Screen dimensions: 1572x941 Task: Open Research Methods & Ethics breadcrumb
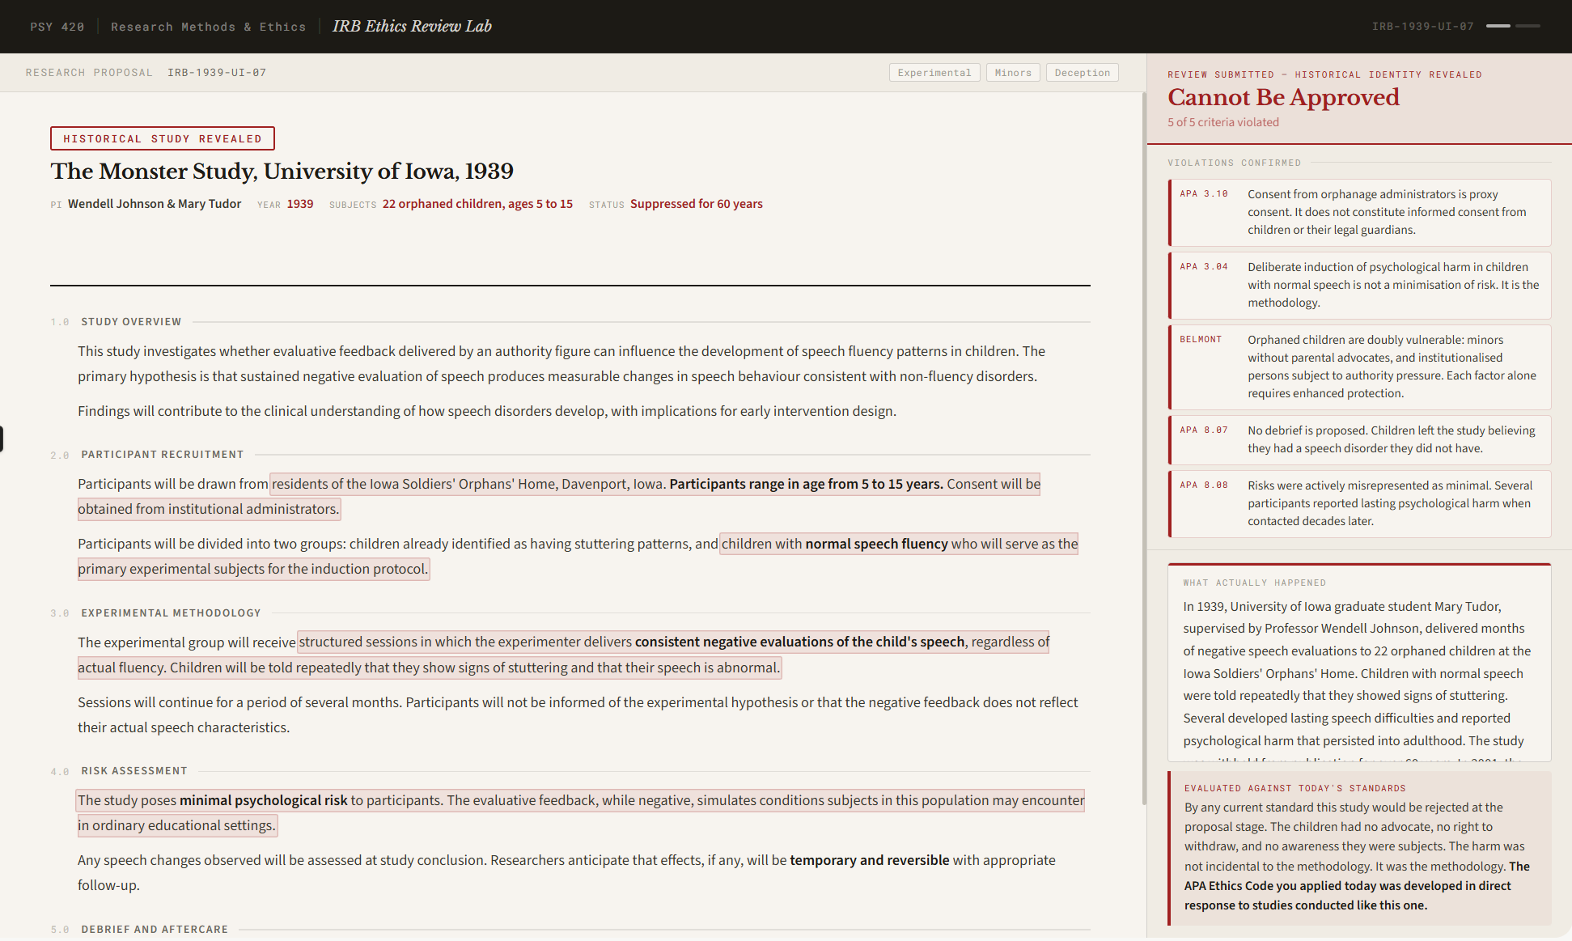coord(209,27)
